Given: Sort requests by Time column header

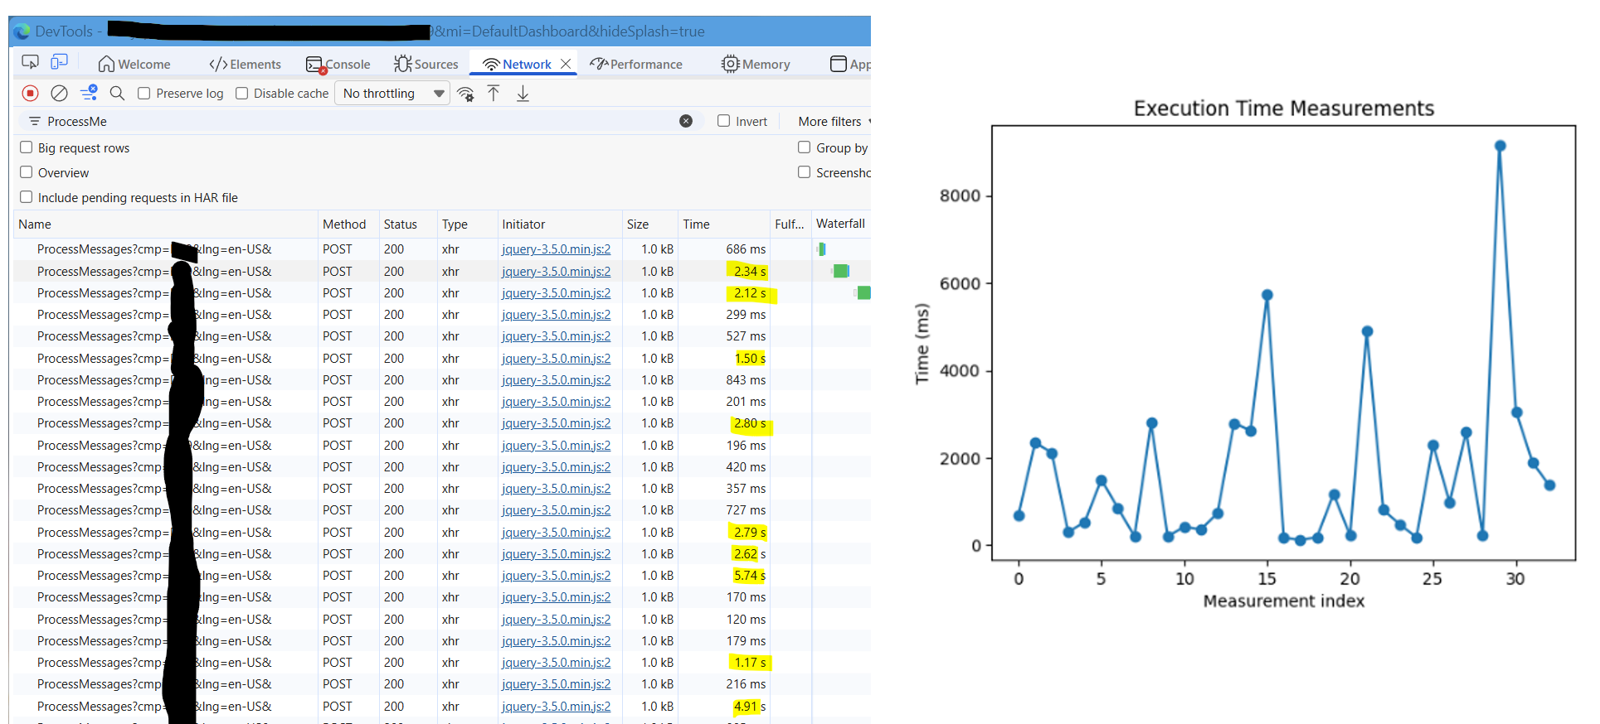Looking at the screenshot, I should [x=696, y=224].
